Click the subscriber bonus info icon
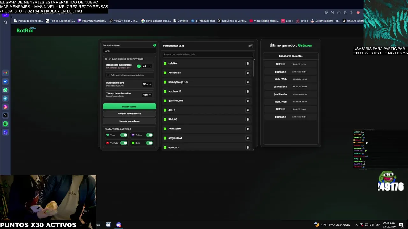The height and width of the screenshot is (229, 408). [139, 66]
